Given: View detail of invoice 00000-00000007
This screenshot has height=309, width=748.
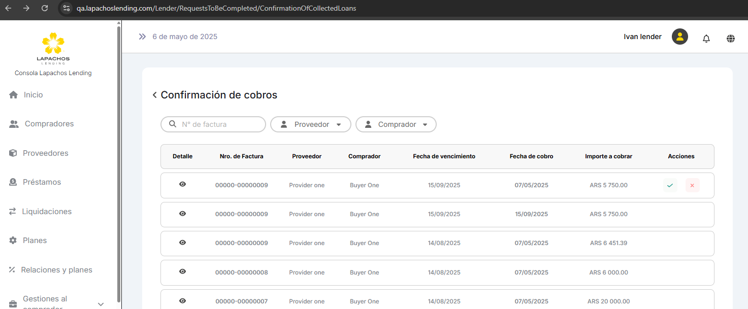Looking at the screenshot, I should (x=183, y=300).
